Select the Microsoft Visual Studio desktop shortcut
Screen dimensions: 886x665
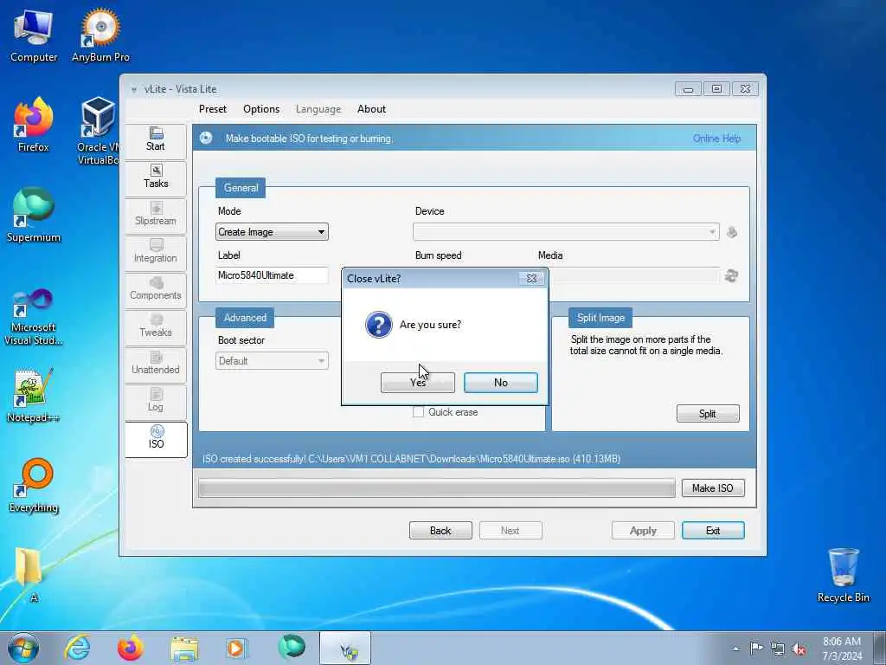[34, 317]
